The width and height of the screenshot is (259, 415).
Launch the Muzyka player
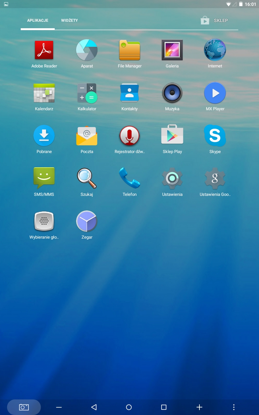[x=172, y=97]
